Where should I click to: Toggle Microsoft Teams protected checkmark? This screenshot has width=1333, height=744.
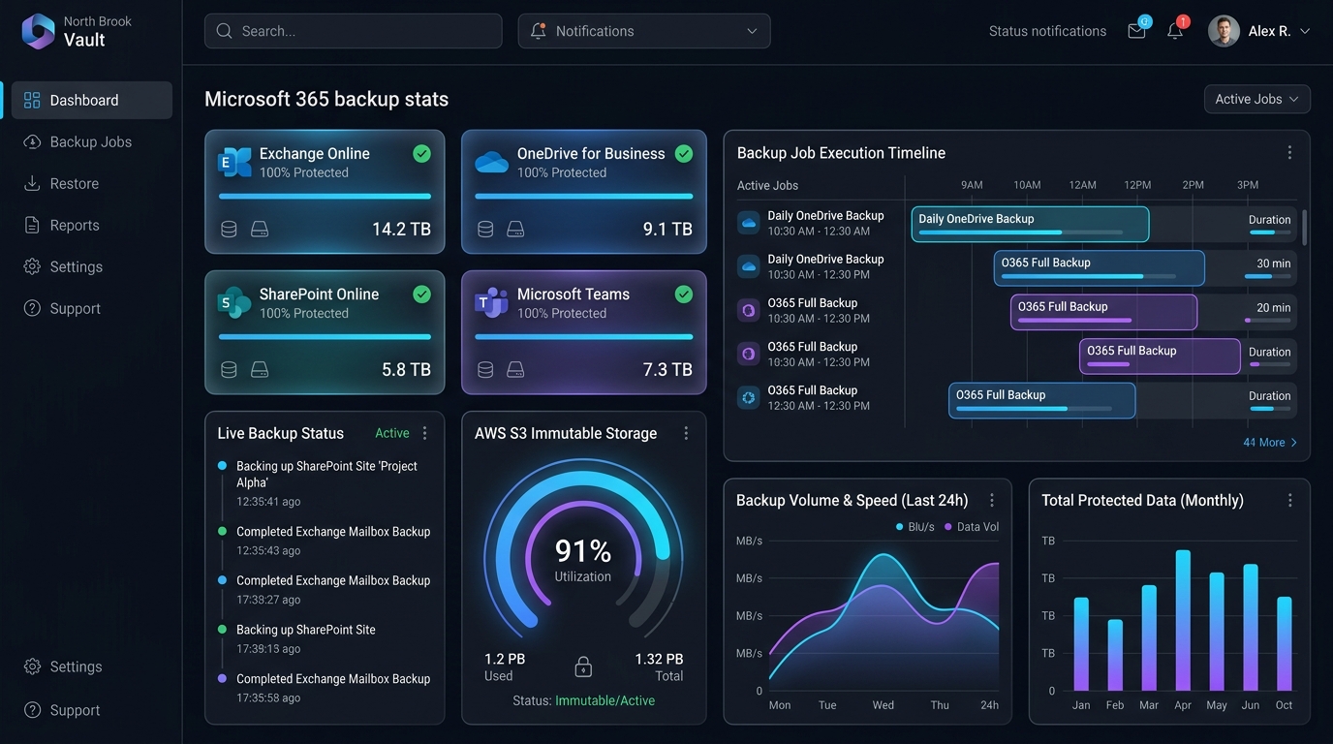(684, 294)
